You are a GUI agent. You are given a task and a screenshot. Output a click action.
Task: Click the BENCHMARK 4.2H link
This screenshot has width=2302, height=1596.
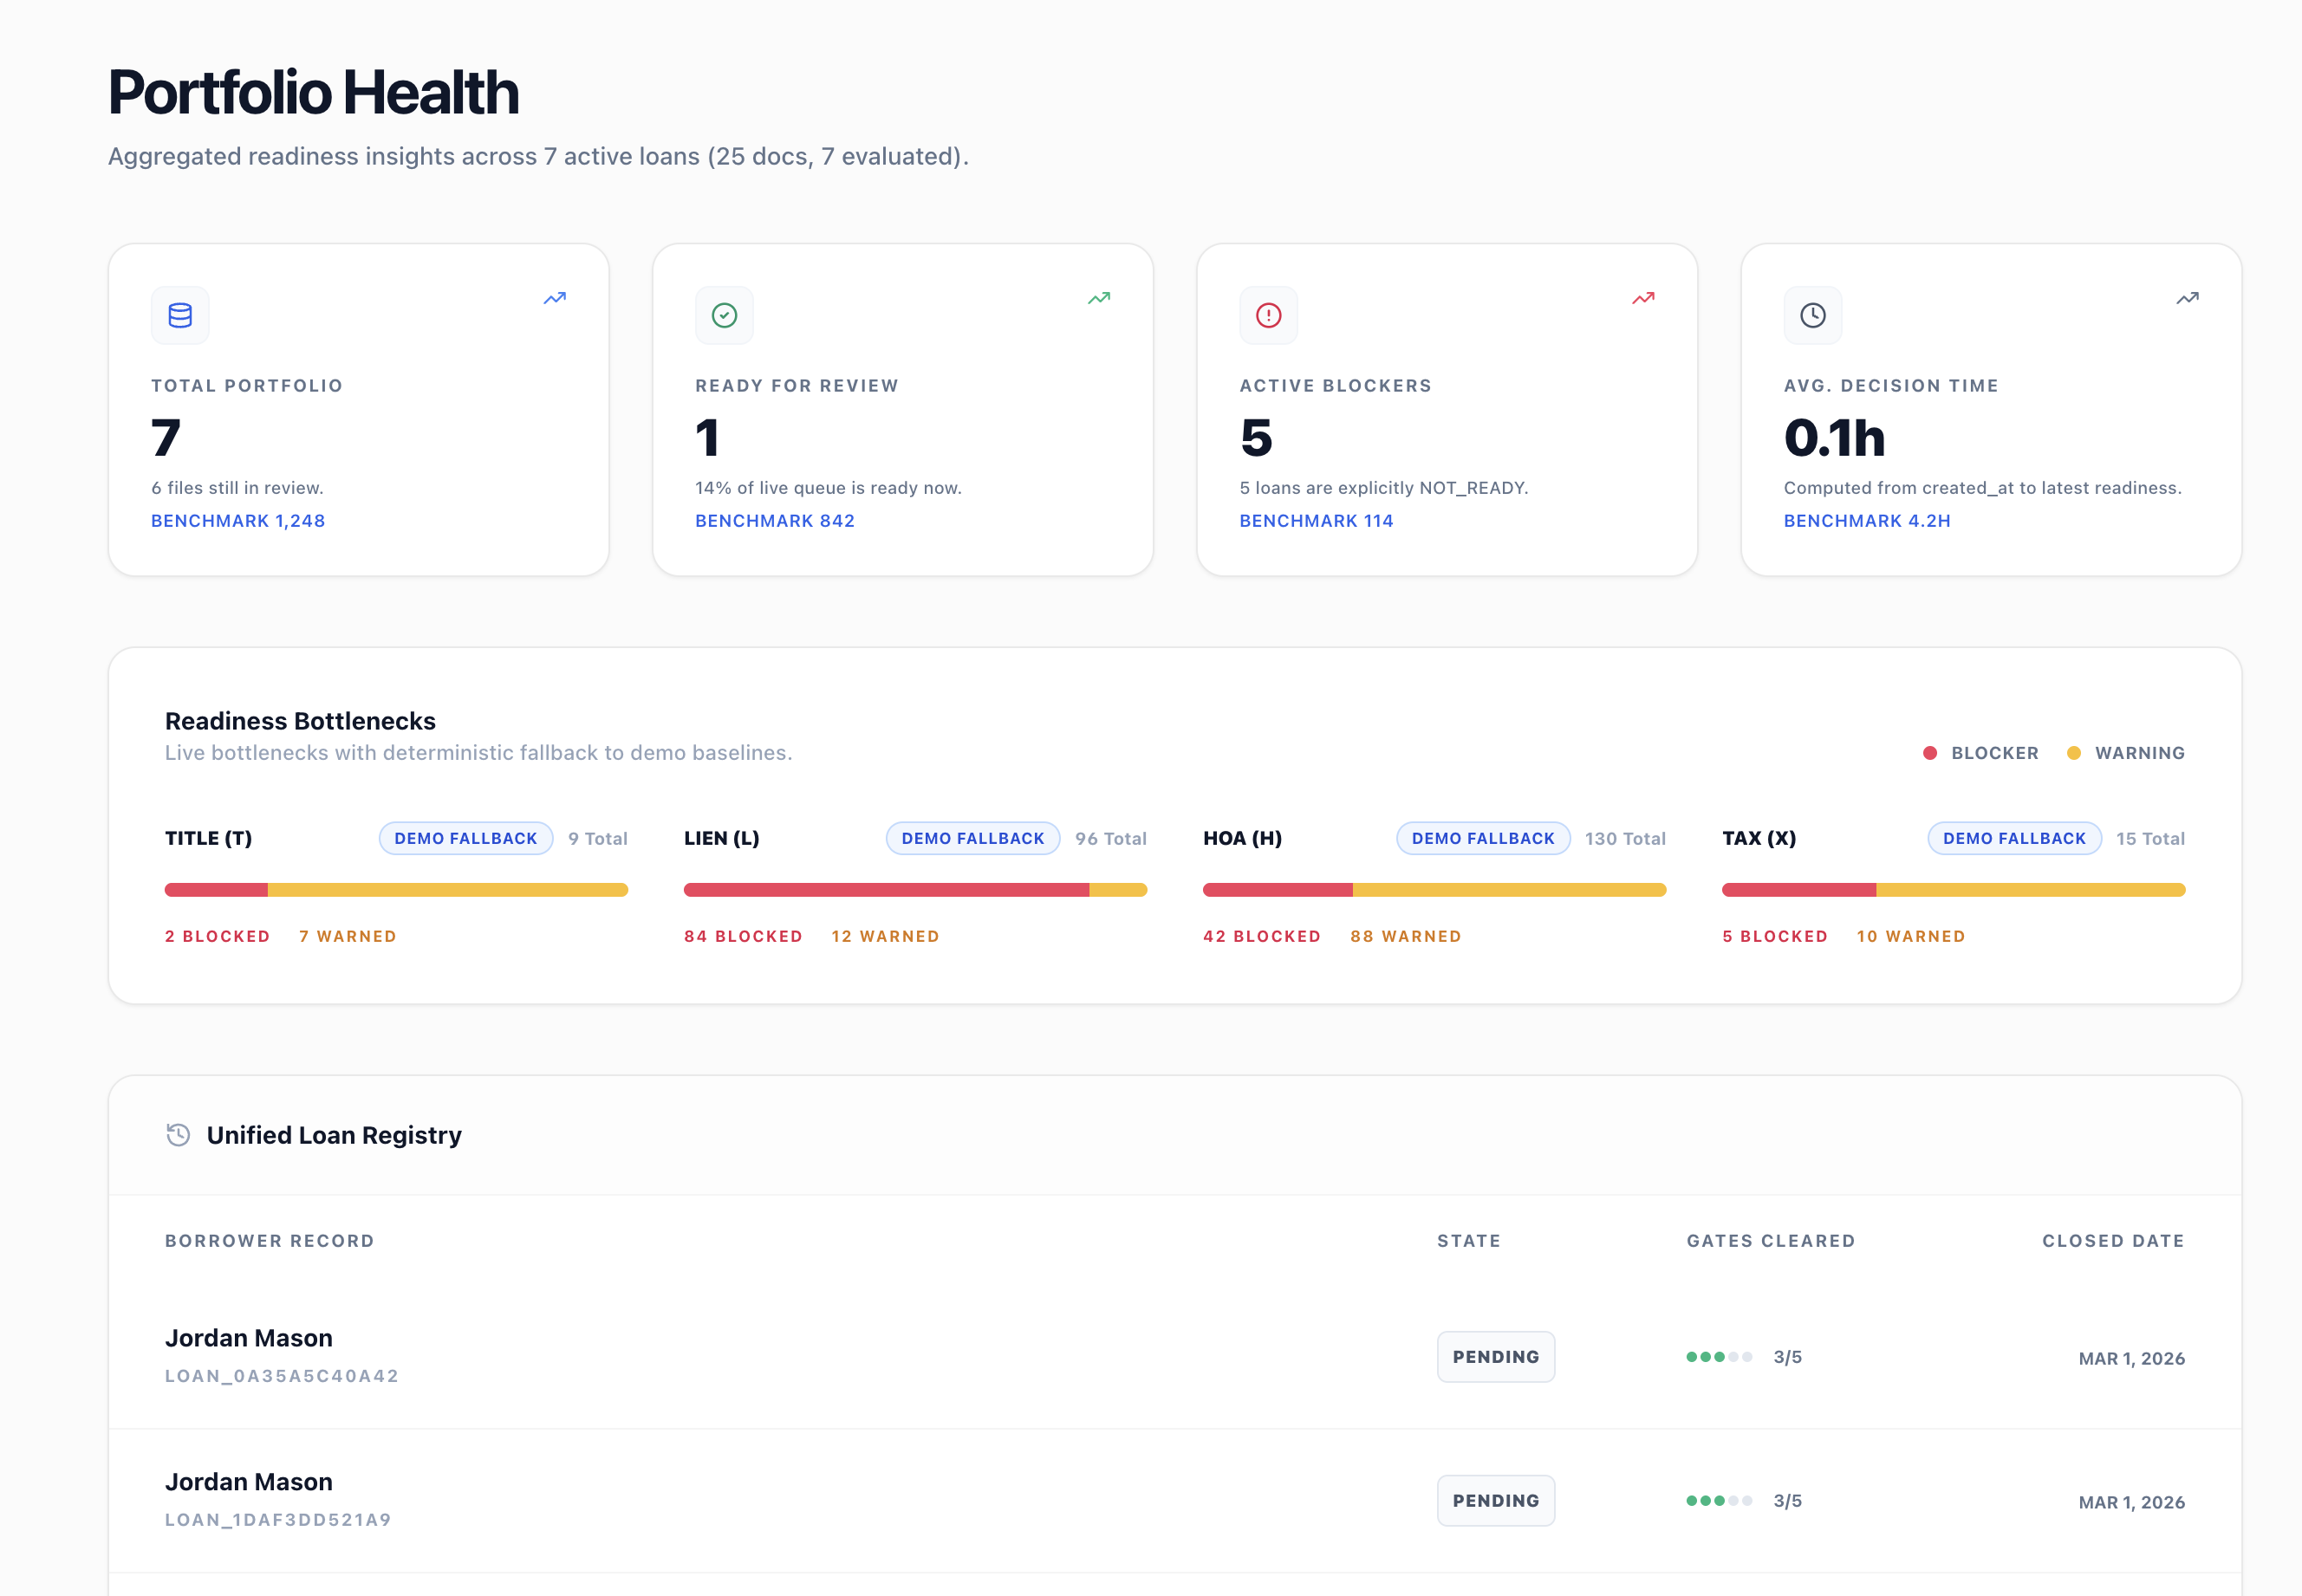(x=1866, y=521)
